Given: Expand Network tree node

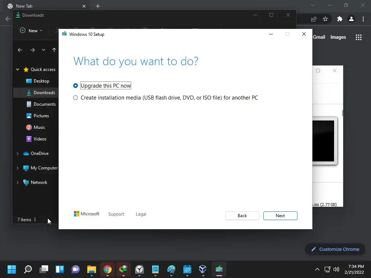Looking at the screenshot, I should click(17, 182).
